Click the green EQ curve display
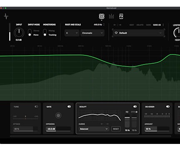180x151 pixels. point(90,74)
